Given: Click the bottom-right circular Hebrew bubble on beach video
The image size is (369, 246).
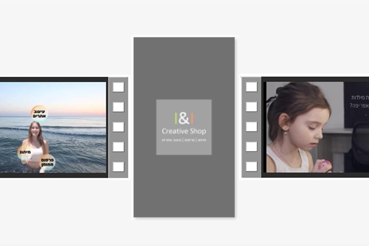Looking at the screenshot, I should [47, 162].
